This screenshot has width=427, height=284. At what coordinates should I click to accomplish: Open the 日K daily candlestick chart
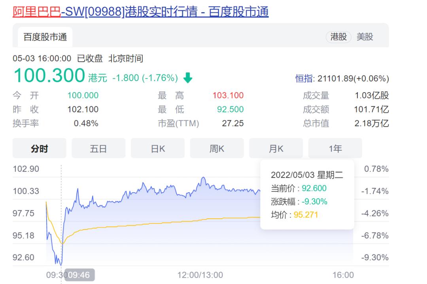[x=157, y=148]
